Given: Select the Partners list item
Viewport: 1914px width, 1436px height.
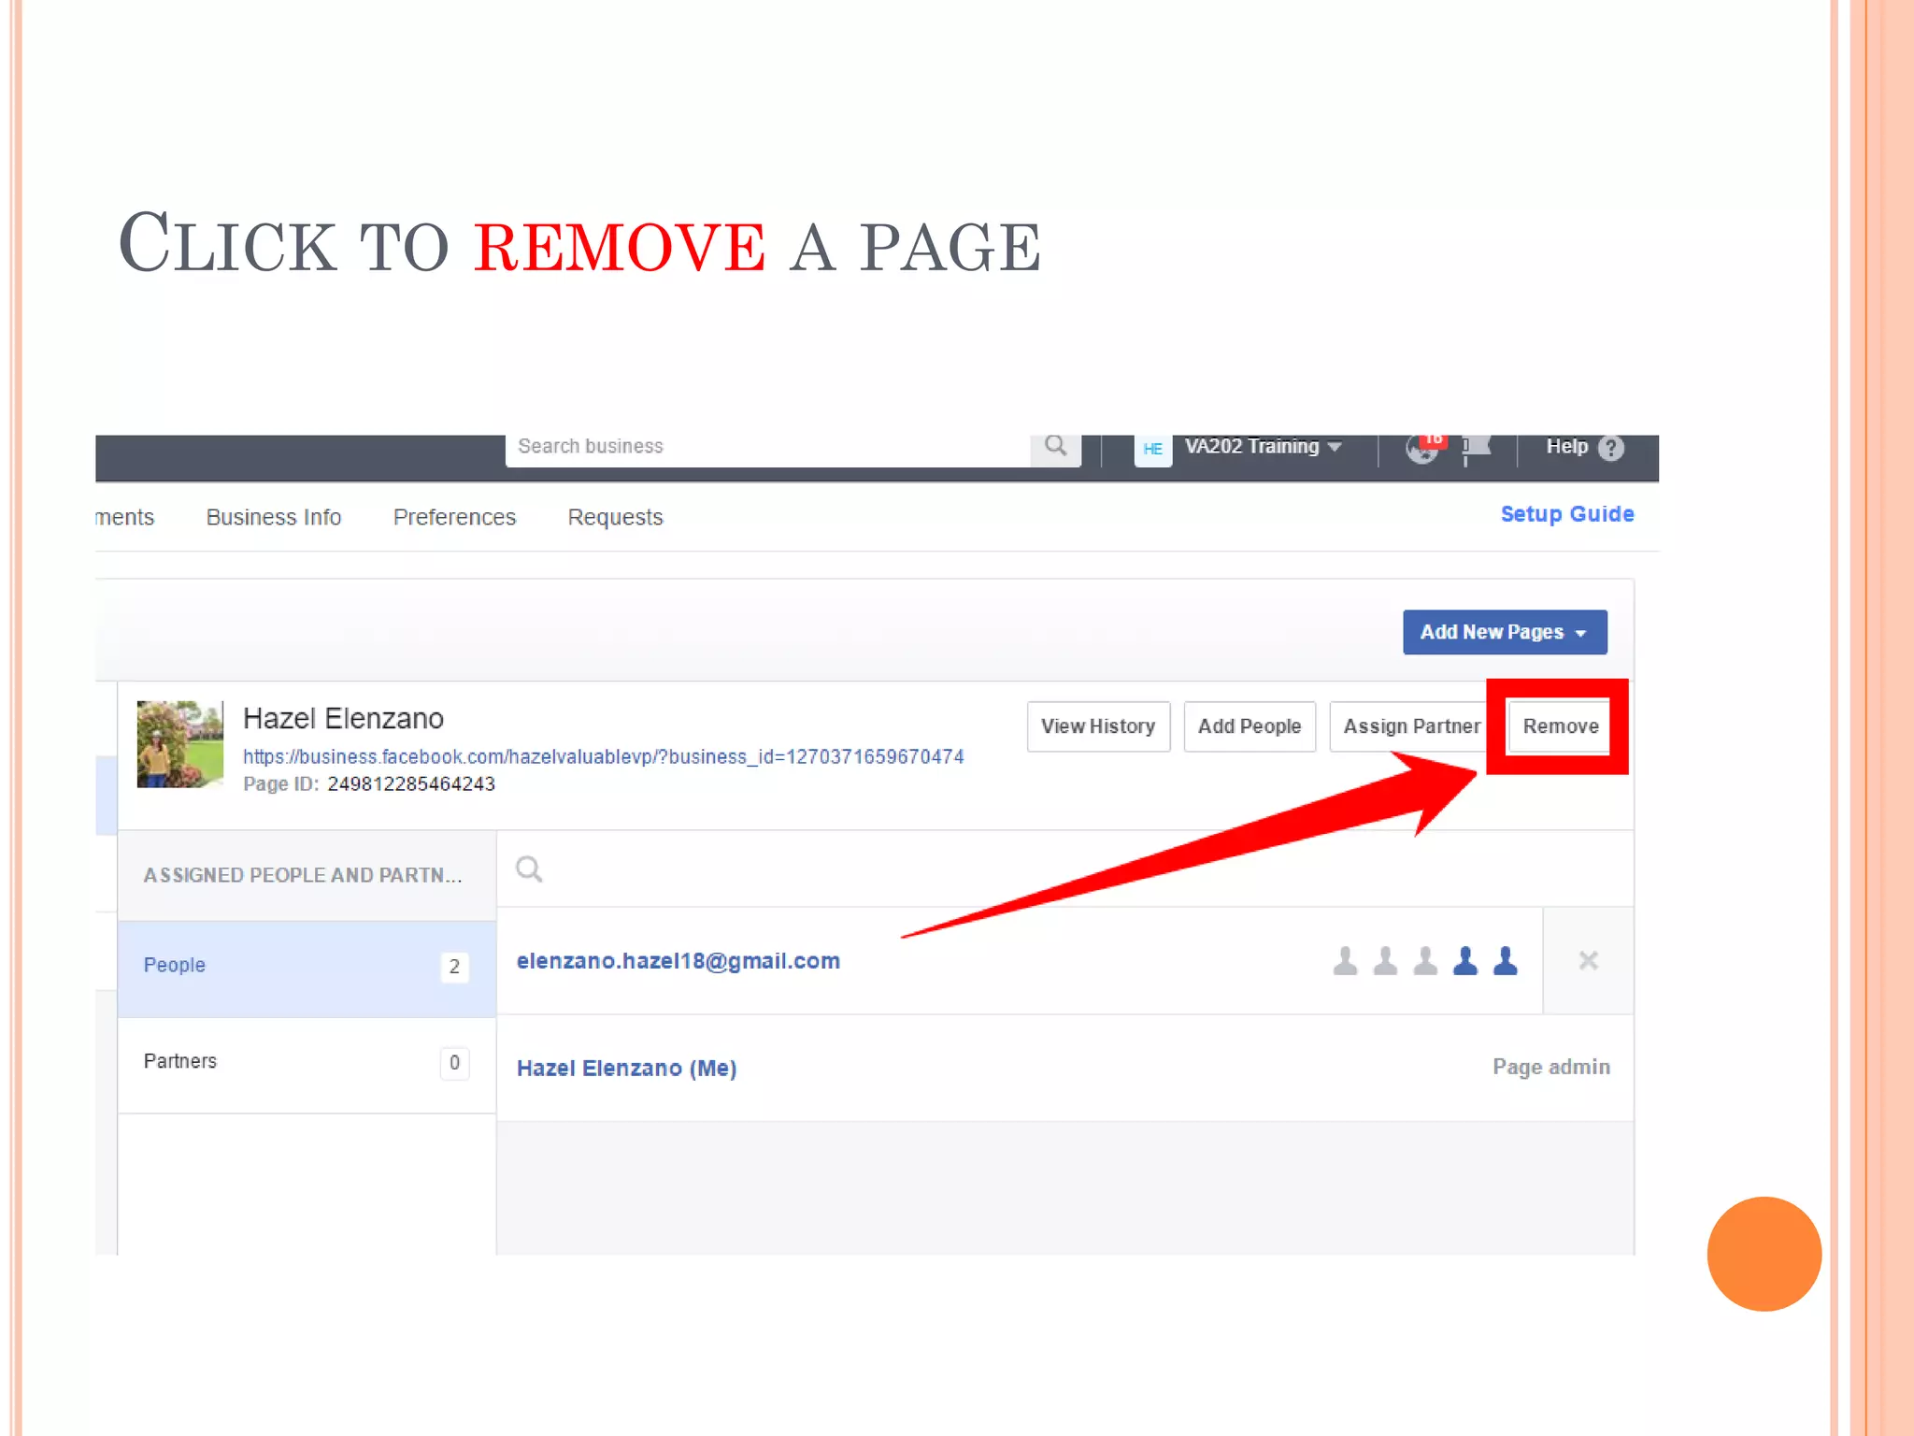Looking at the screenshot, I should click(307, 1064).
